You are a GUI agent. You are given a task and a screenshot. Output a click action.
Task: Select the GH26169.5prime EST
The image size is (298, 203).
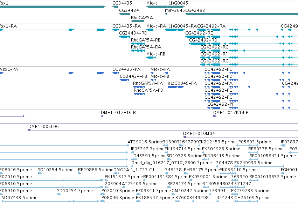[252, 198]
